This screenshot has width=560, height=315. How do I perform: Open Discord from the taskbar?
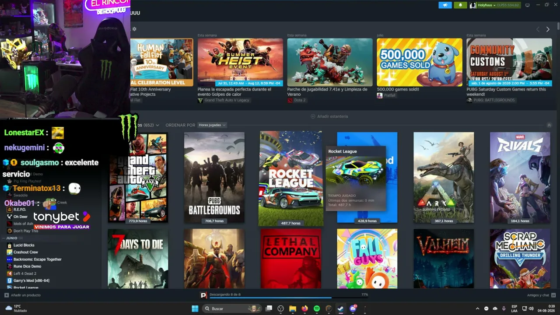(353, 308)
